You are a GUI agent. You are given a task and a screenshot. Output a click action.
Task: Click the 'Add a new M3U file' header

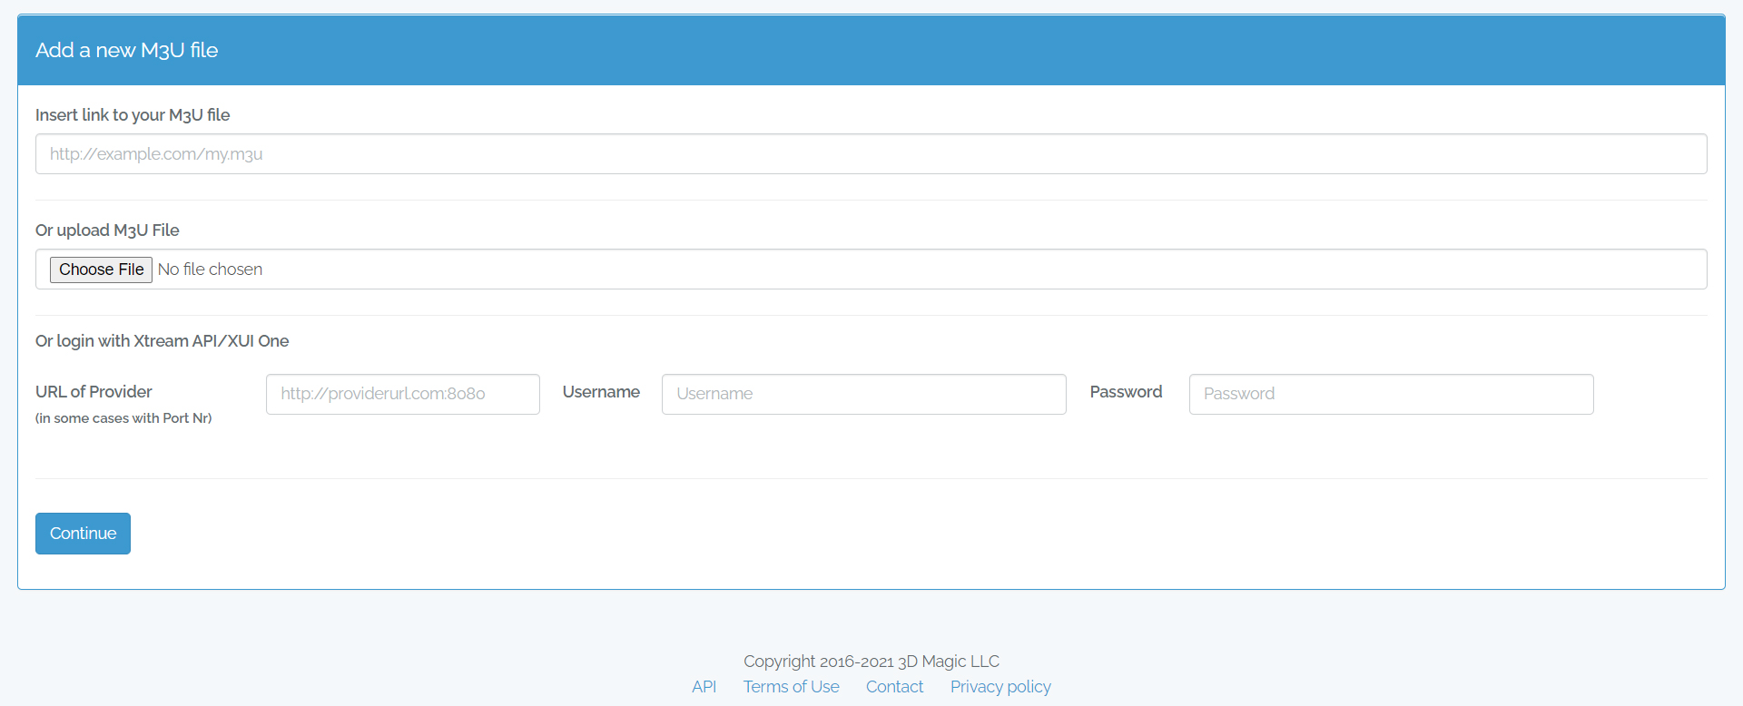click(127, 51)
